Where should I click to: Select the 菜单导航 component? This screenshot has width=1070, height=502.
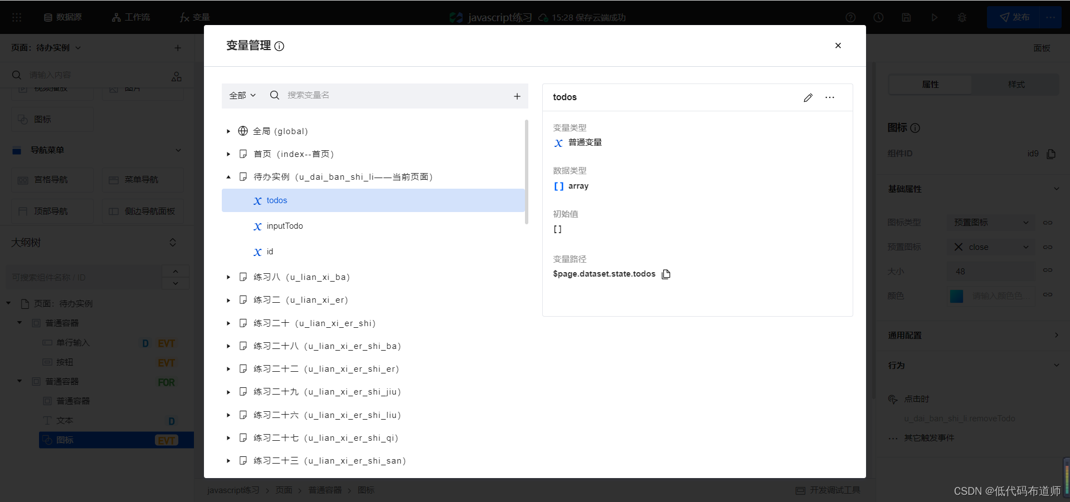[x=143, y=180]
